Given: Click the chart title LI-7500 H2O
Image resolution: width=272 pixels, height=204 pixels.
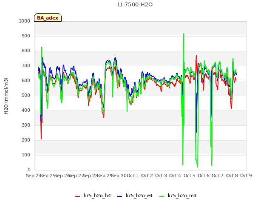Looking at the screenshot, I should 135,5.
